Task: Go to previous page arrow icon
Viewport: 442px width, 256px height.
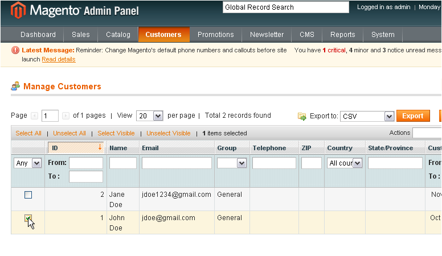Action: (x=34, y=115)
